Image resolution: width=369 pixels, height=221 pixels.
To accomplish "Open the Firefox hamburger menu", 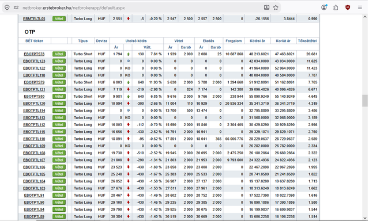I will 360,7.
